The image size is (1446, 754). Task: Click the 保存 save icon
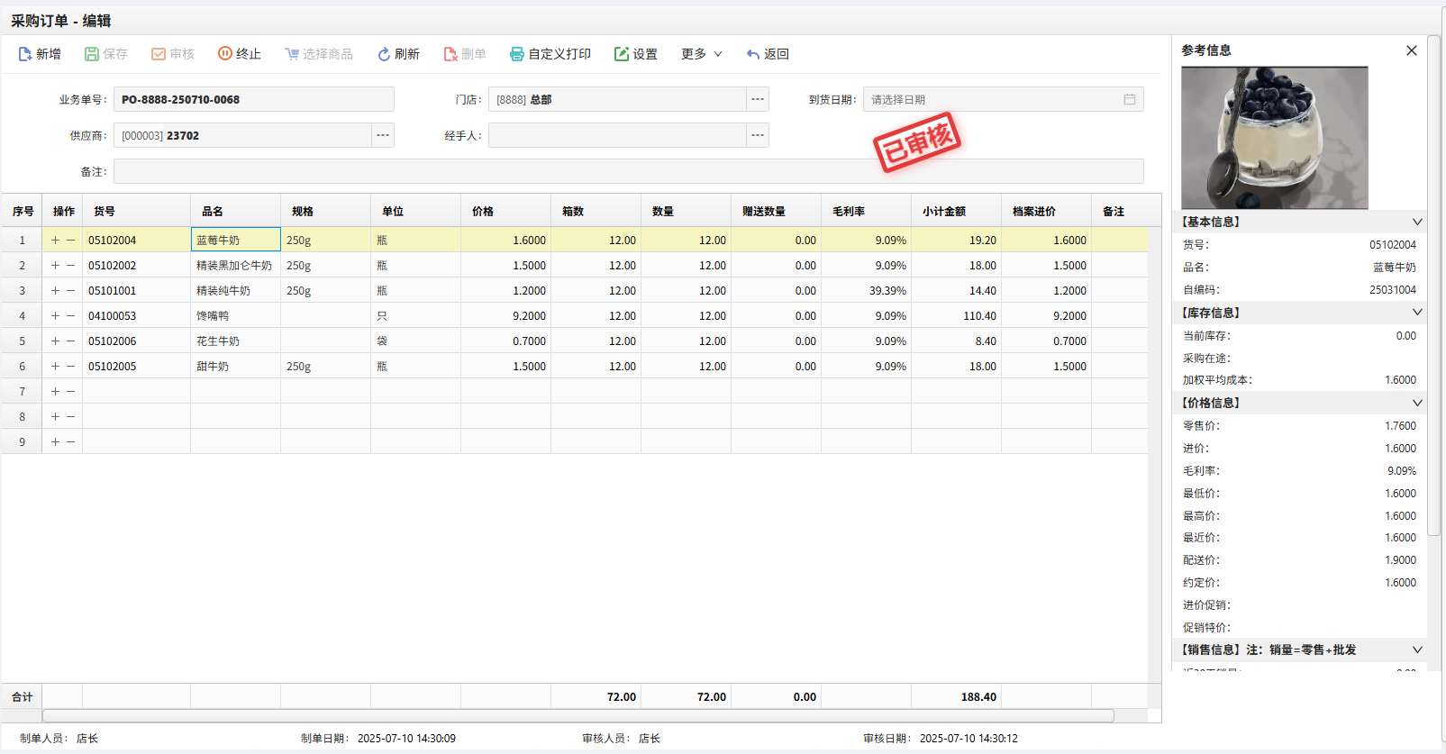[x=92, y=54]
